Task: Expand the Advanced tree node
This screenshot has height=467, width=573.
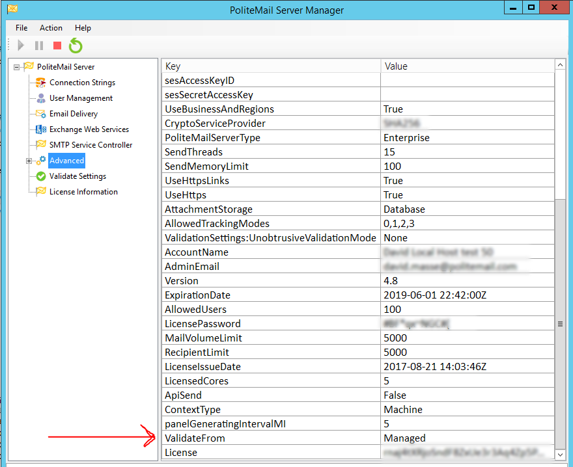Action: coord(29,161)
